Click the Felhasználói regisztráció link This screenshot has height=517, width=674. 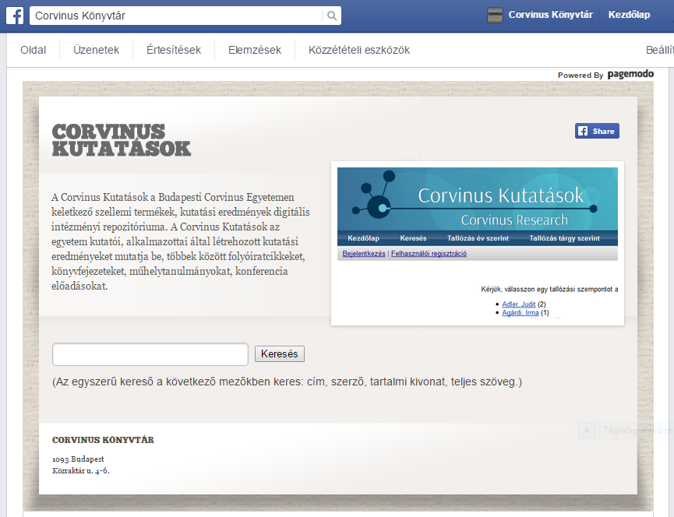[429, 253]
